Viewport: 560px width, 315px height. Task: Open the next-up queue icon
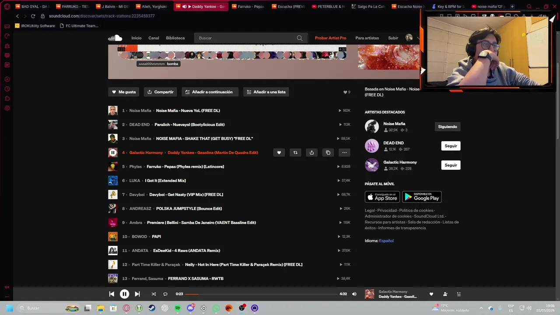[x=458, y=294]
